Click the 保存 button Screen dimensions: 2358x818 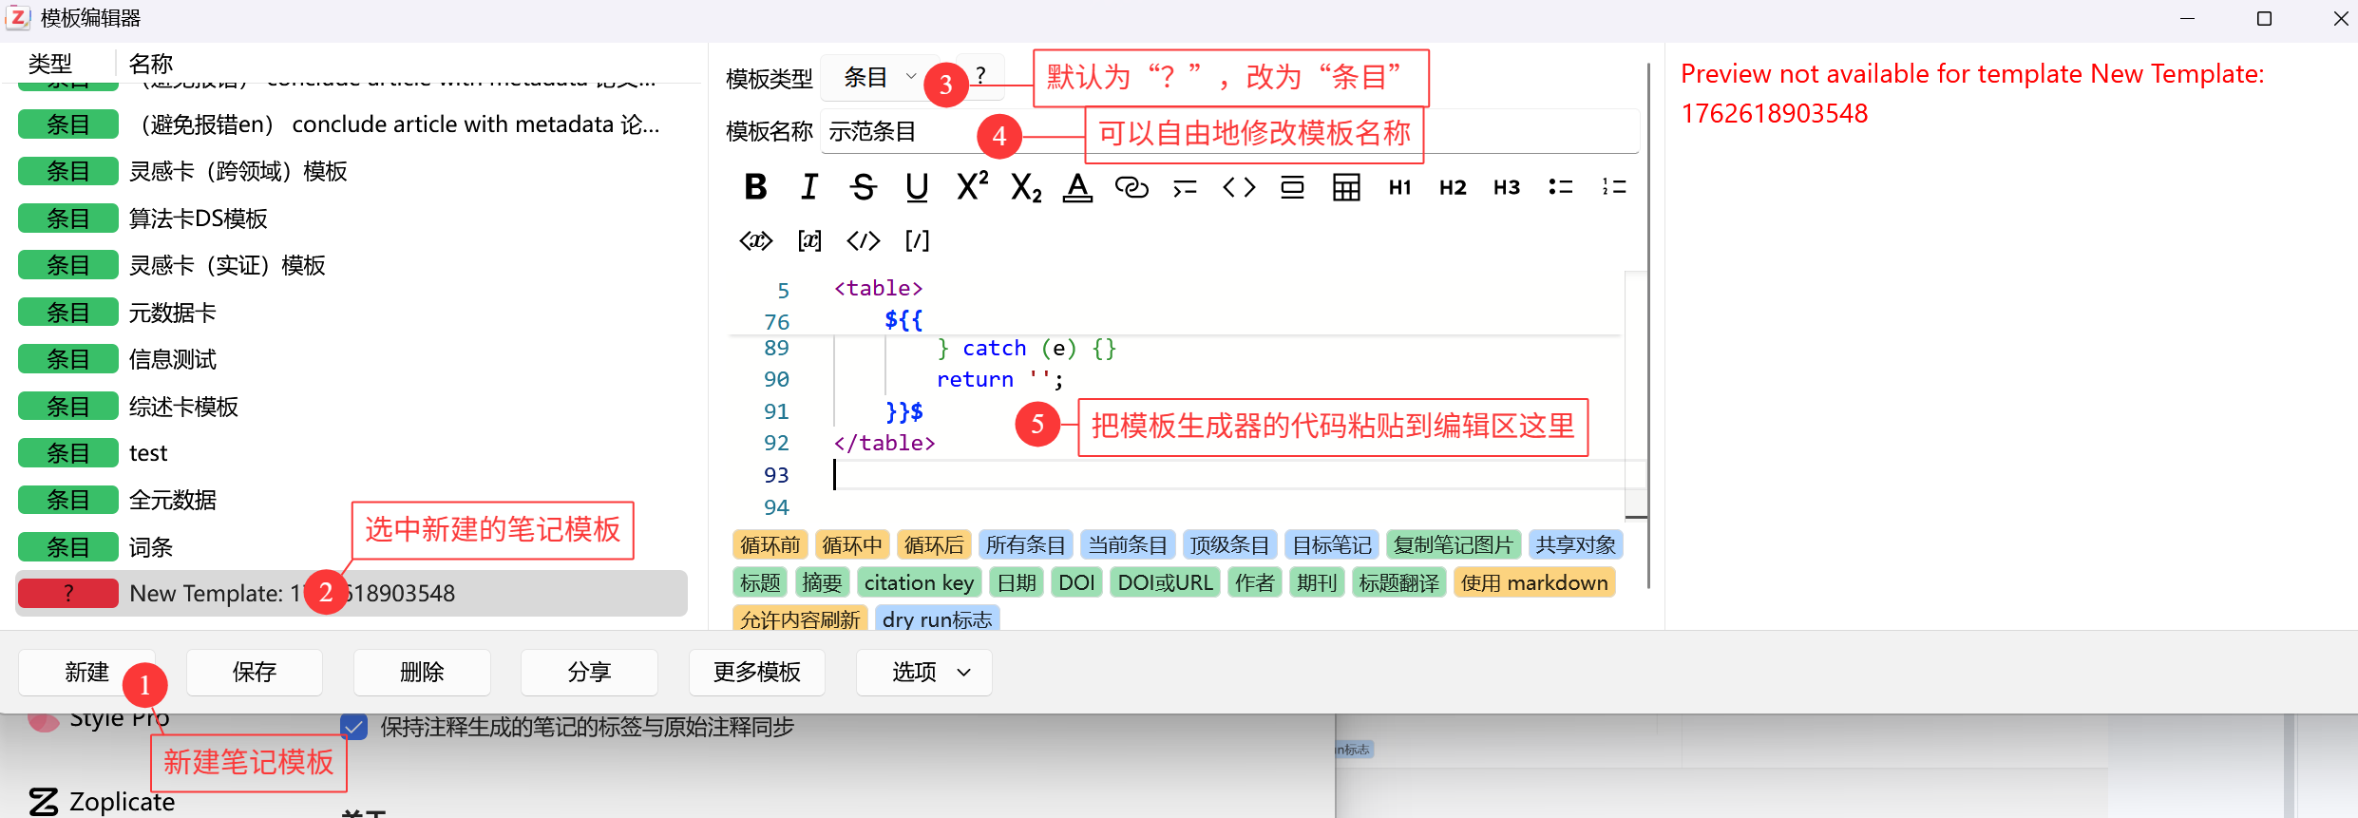(254, 673)
